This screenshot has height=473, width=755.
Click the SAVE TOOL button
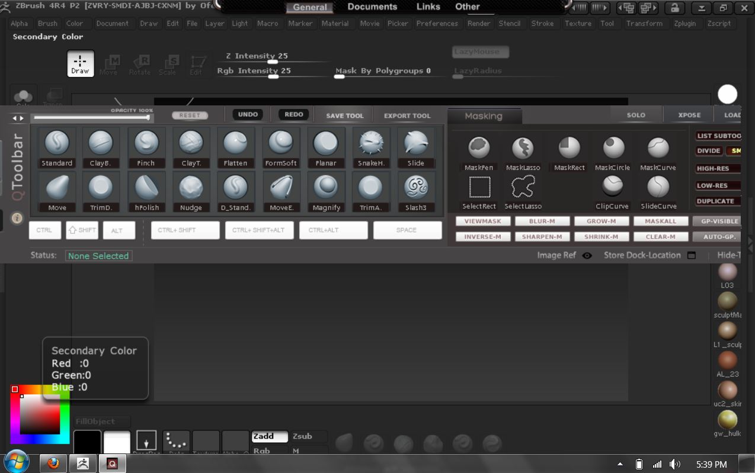[x=344, y=116]
